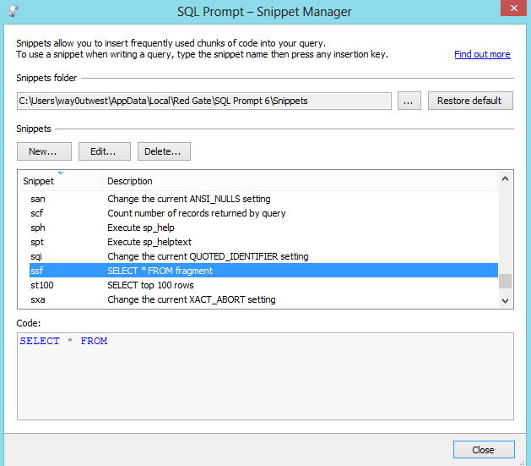Viewport: 531px width, 466px height.
Task: Click the Edit snippet button
Action: [104, 151]
